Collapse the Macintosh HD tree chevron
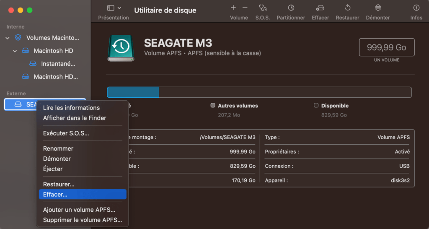Screen dimensions: 429x229 pyautogui.click(x=15, y=51)
